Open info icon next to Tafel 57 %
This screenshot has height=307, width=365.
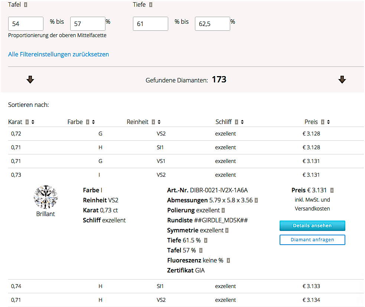pyautogui.click(x=201, y=251)
